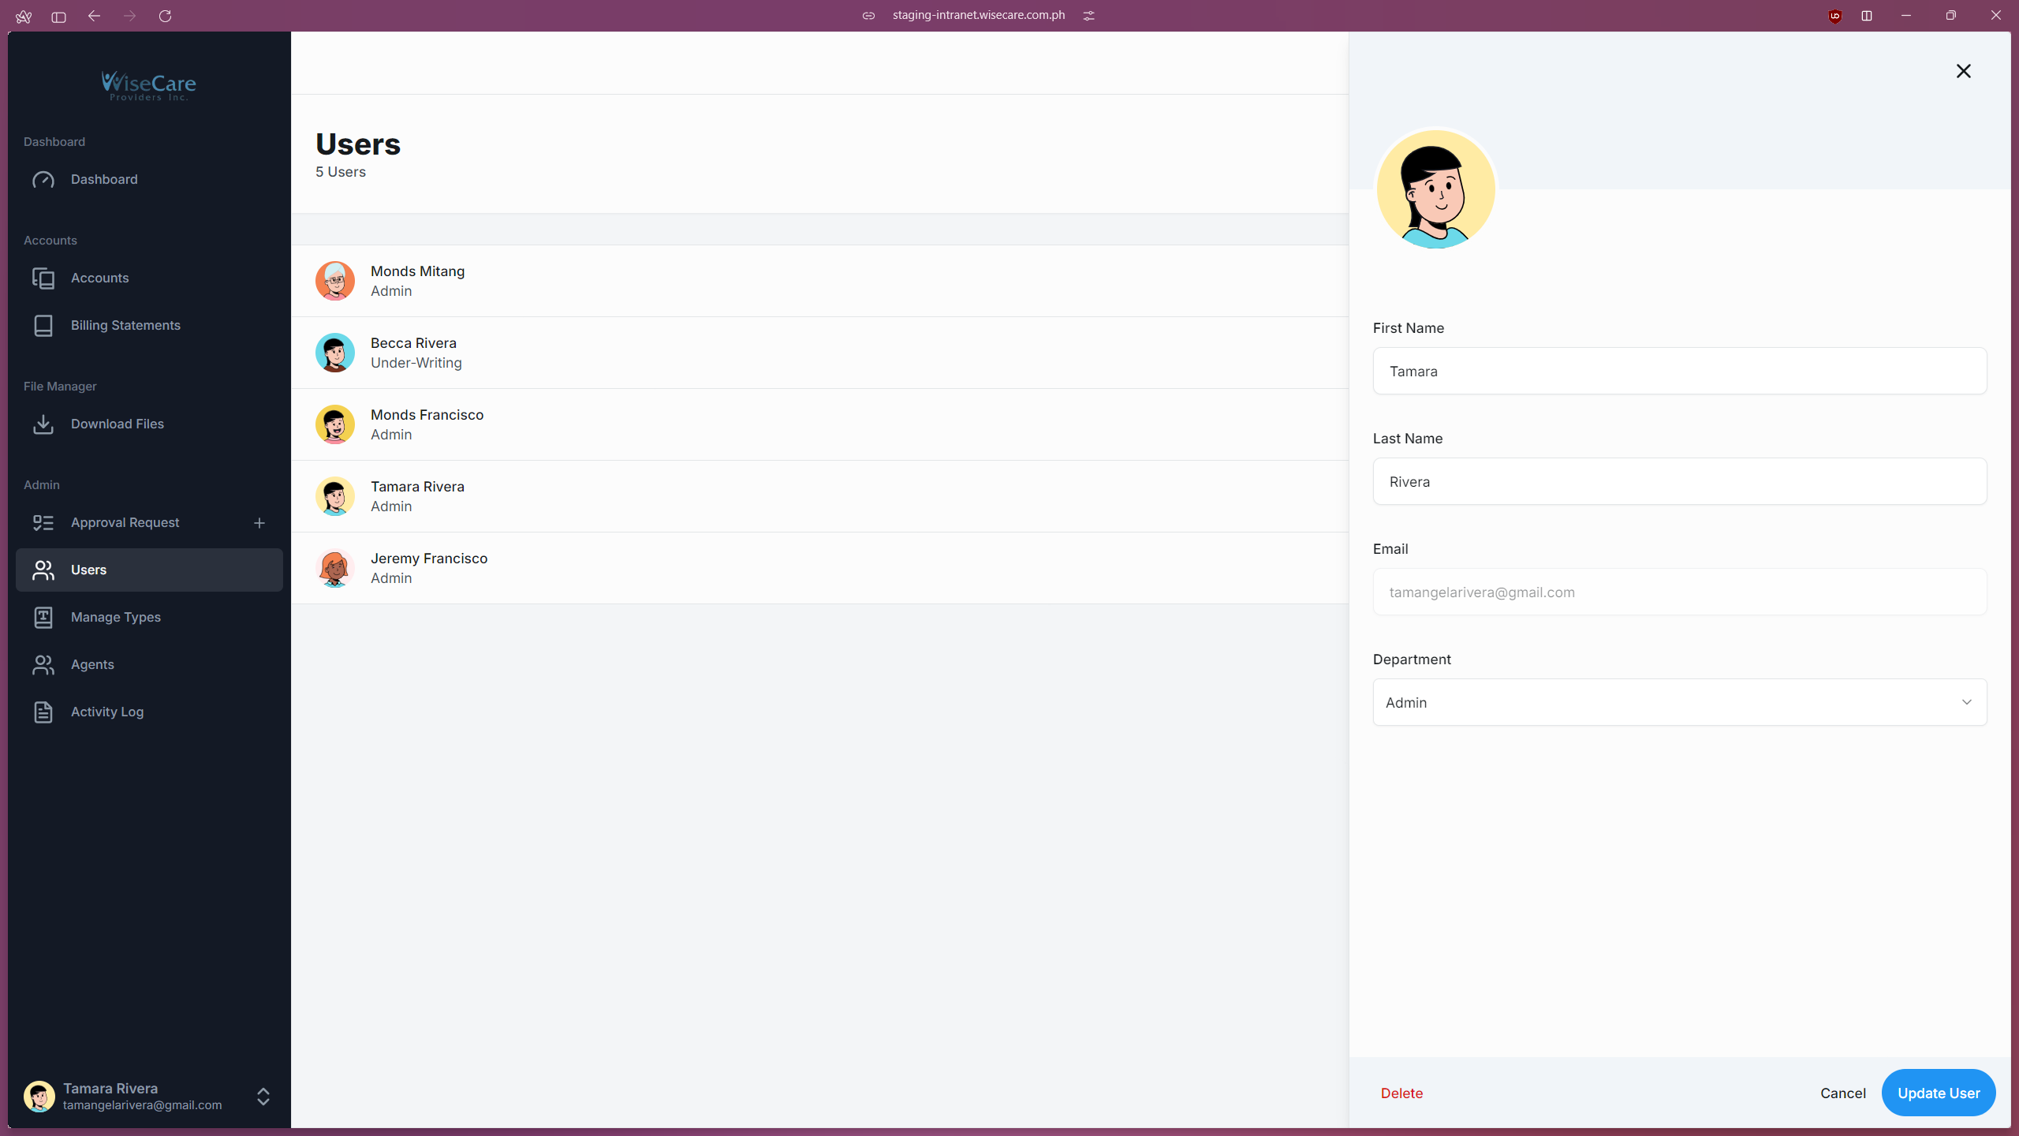Select the Users icon in the sidebar
Viewport: 2019px width, 1136px height.
pyautogui.click(x=44, y=570)
